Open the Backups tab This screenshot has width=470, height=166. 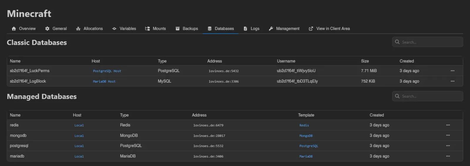[187, 29]
